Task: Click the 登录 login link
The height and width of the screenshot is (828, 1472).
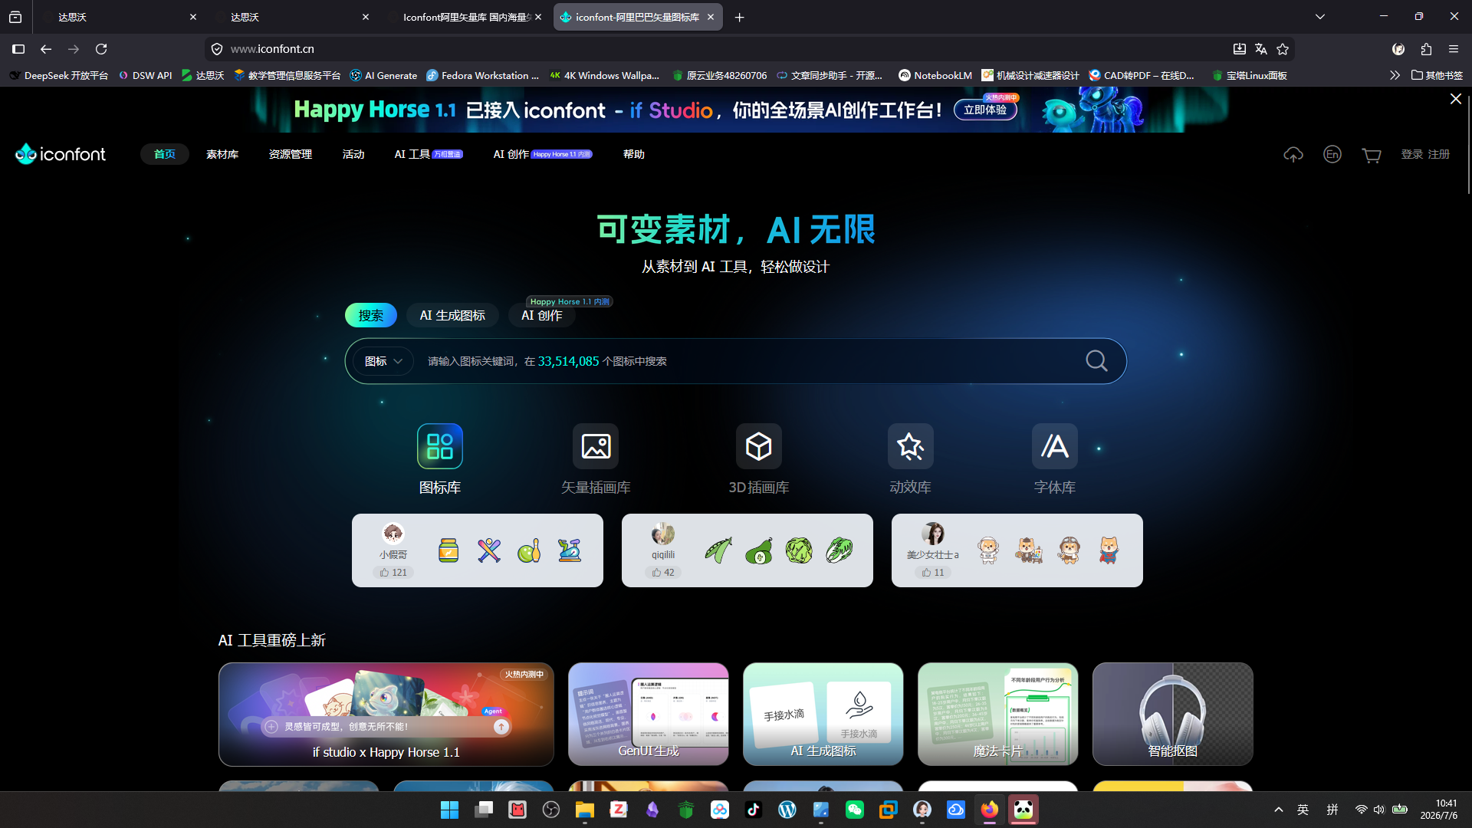Action: coord(1412,154)
